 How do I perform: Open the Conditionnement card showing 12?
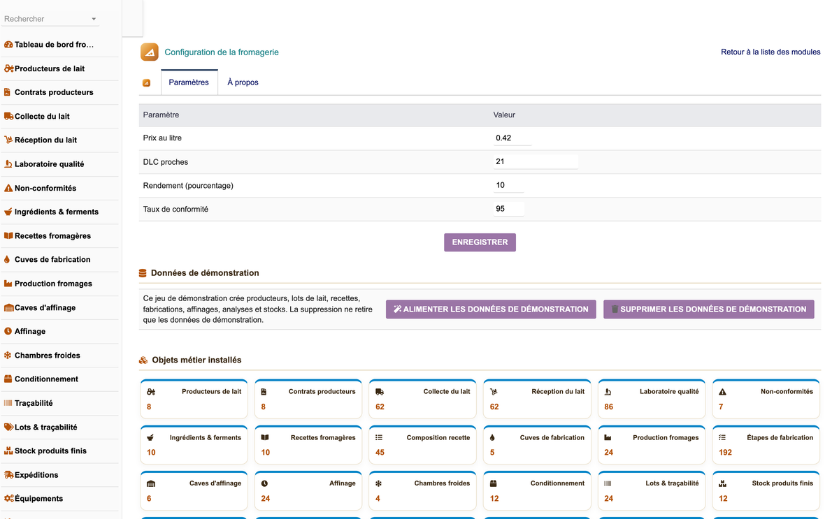[x=537, y=490]
